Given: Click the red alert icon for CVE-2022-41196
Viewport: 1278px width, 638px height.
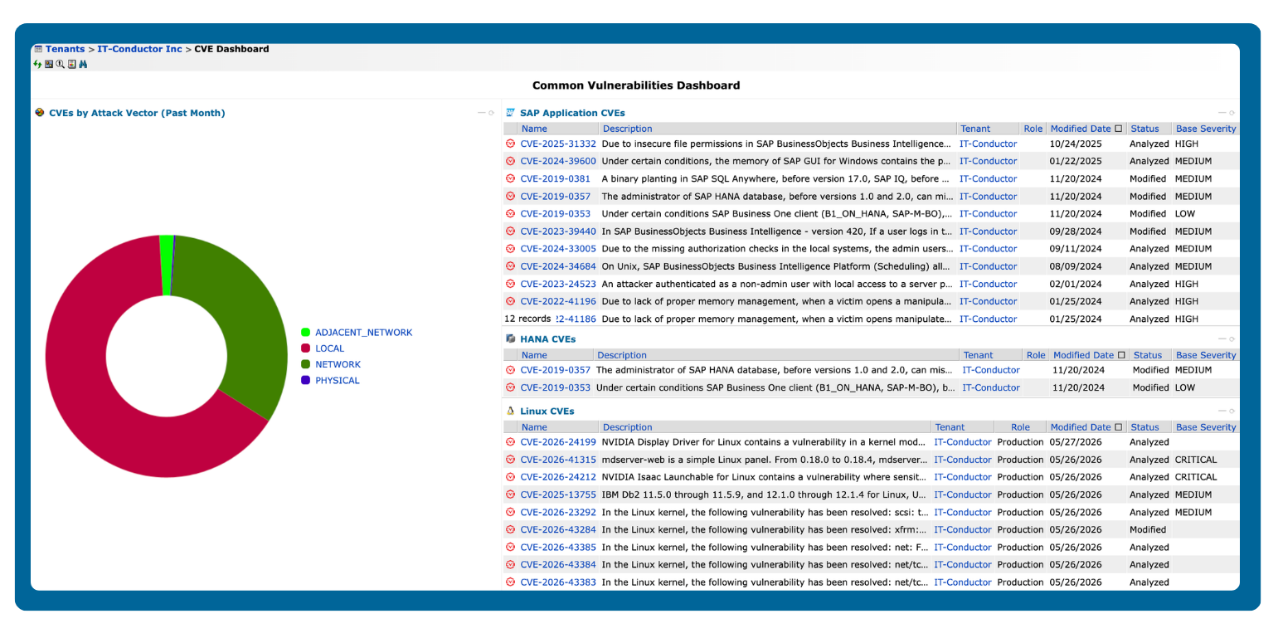Looking at the screenshot, I should (x=511, y=301).
